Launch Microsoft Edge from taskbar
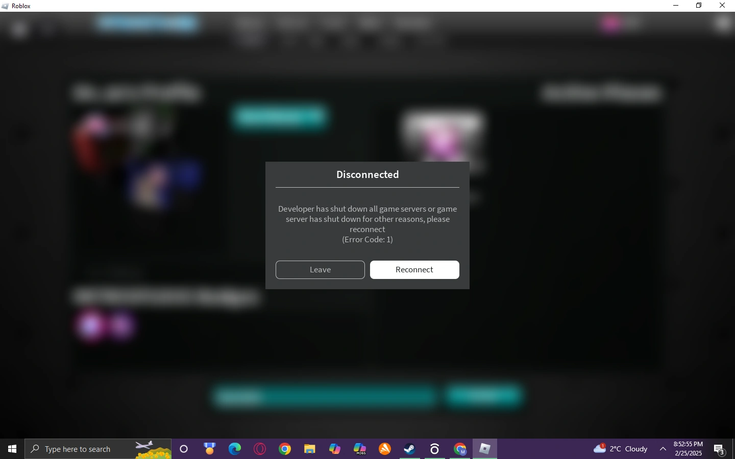735x459 pixels. click(235, 449)
